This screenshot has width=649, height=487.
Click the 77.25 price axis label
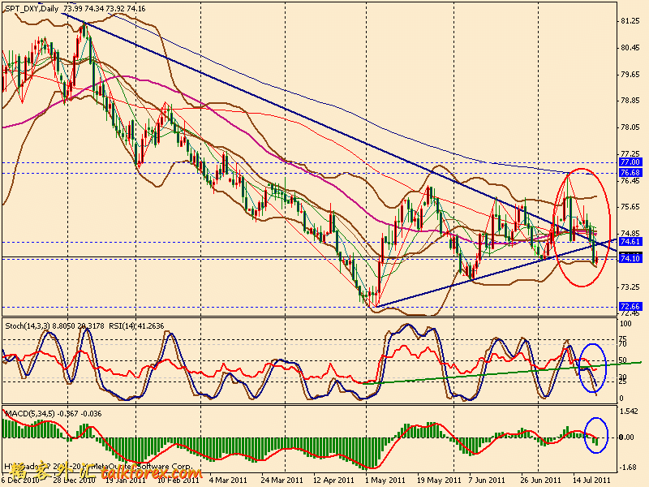coord(630,154)
